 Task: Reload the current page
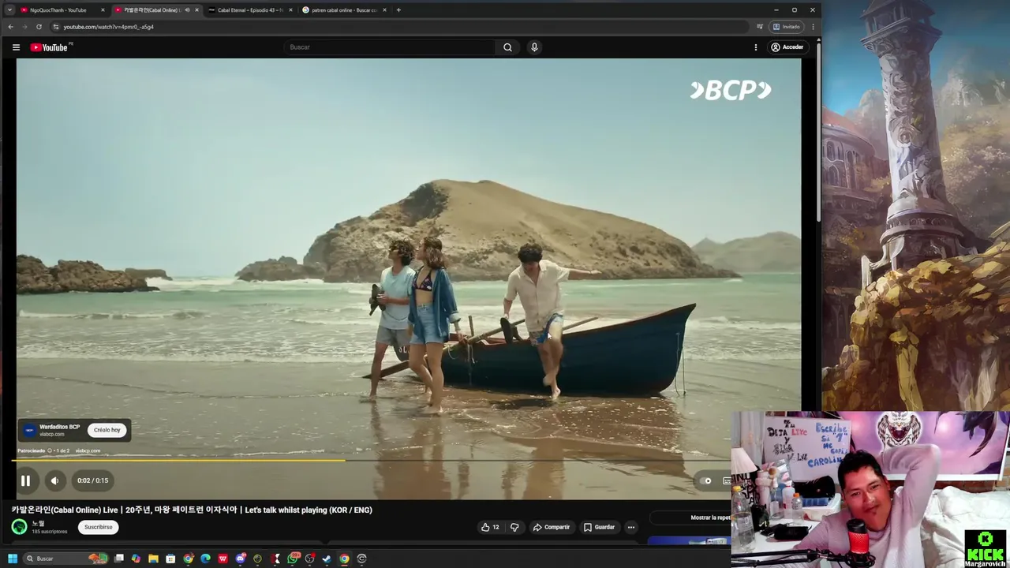click(x=39, y=27)
